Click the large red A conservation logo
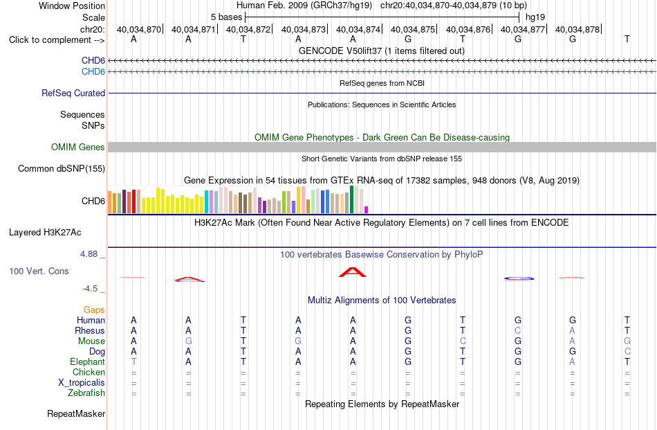The image size is (657, 430). click(x=353, y=272)
